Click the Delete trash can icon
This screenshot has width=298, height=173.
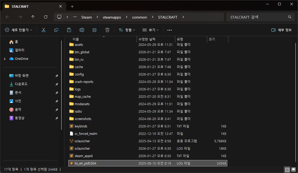pyautogui.click(x=107, y=30)
